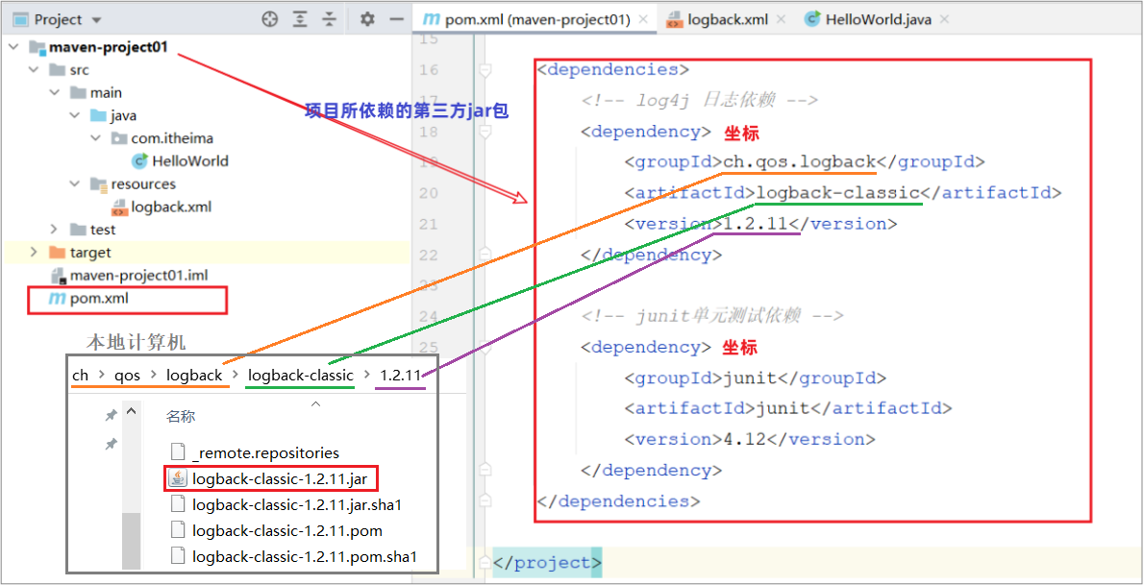Viewport: 1144px width, 585px height.
Task: Click the Expand All icon in Project toolbar
Action: tap(299, 18)
